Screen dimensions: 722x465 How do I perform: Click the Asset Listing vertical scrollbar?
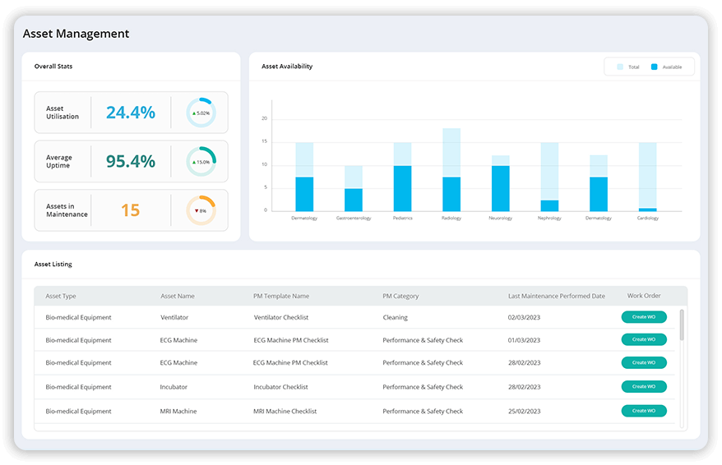pos(682,325)
